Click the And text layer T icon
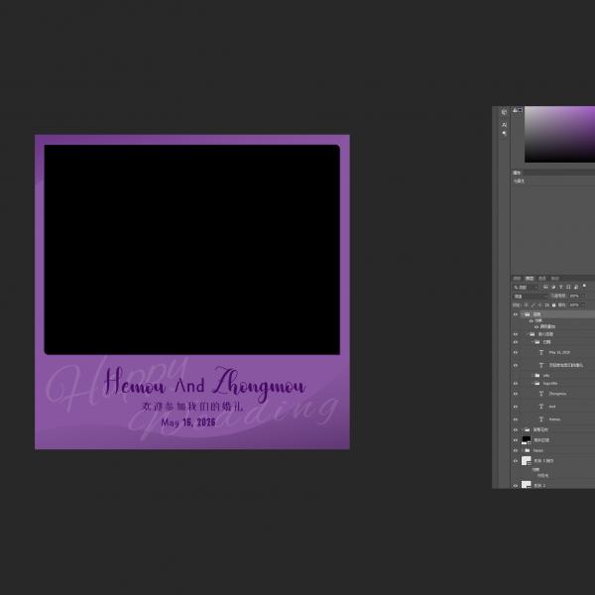This screenshot has height=595, width=595. [541, 406]
